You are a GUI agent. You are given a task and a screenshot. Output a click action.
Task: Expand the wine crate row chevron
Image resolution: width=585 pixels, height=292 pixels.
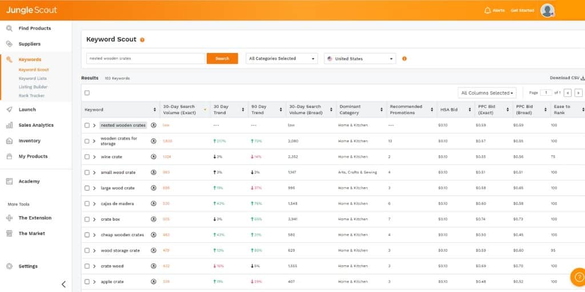point(94,157)
